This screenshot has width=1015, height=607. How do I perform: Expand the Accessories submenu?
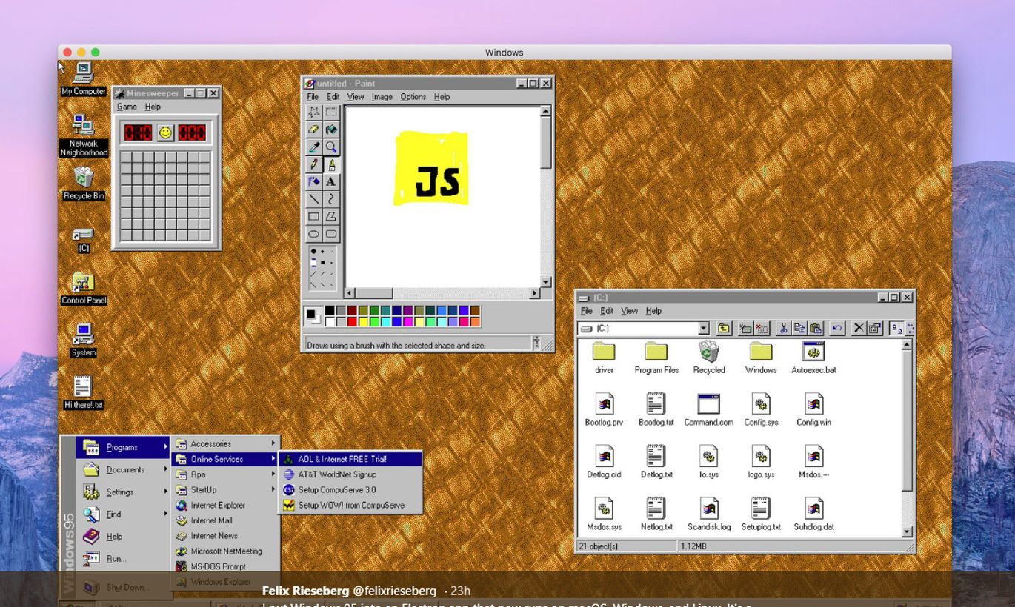click(226, 444)
